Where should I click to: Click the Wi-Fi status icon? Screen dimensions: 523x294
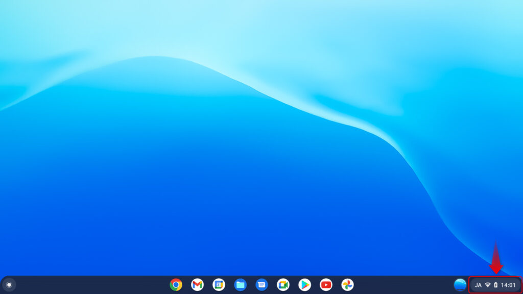(488, 285)
